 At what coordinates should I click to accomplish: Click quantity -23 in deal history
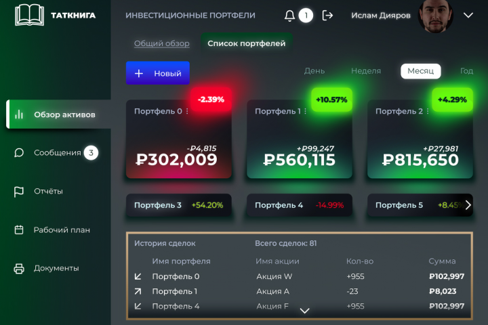pyautogui.click(x=352, y=291)
